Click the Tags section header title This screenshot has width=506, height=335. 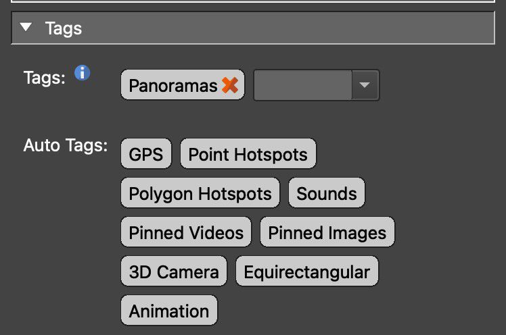pyautogui.click(x=64, y=28)
